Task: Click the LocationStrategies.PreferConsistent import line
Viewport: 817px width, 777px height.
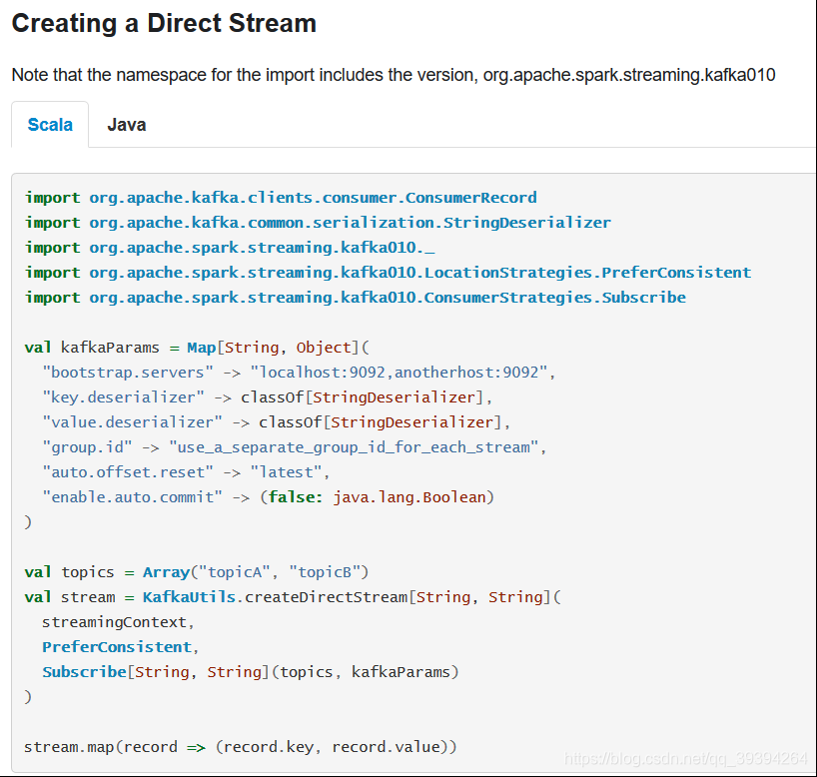Action: pos(389,273)
